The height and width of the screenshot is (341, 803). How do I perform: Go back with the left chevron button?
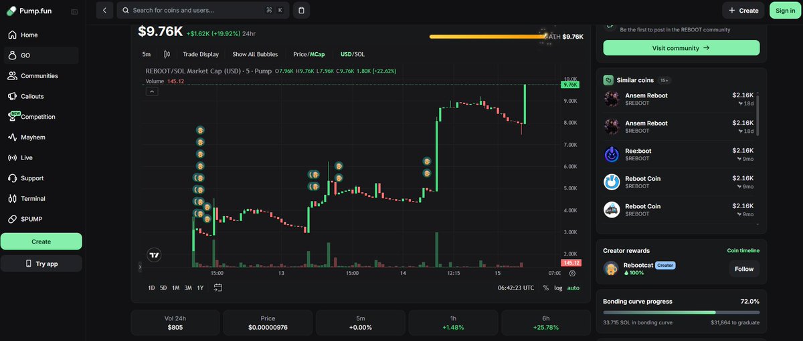(x=104, y=11)
